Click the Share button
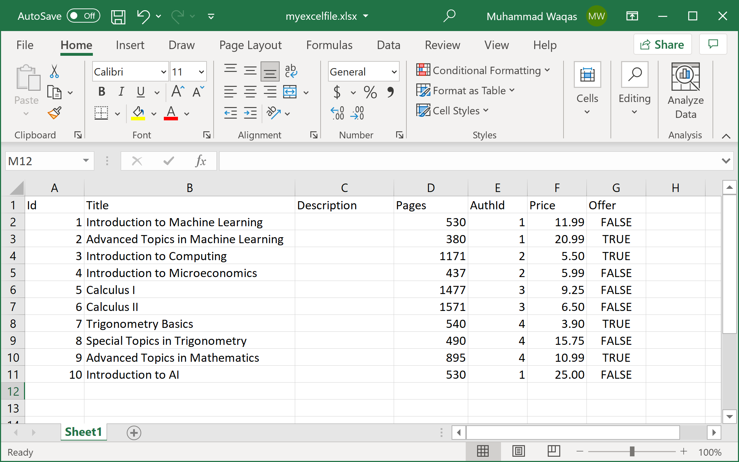Screen dimensions: 739x462 tap(662, 44)
